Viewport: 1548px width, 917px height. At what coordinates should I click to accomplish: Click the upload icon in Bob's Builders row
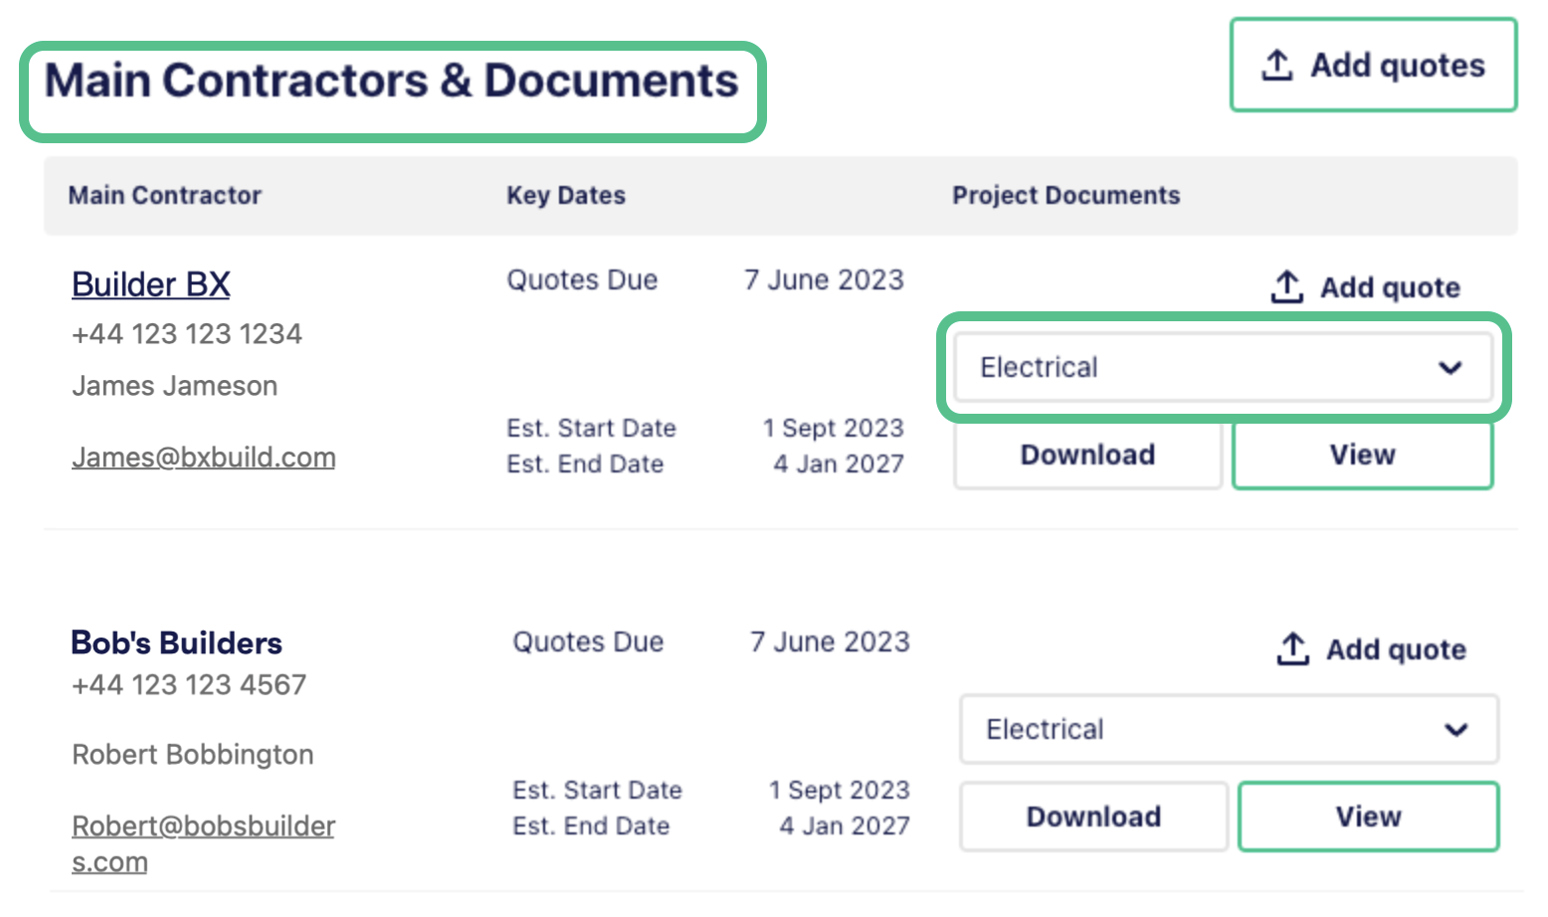[x=1293, y=648]
